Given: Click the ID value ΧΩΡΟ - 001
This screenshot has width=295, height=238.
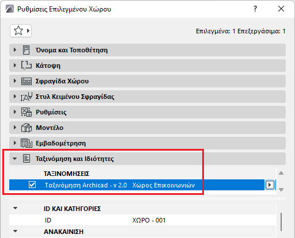Looking at the screenshot, I should click(149, 220).
